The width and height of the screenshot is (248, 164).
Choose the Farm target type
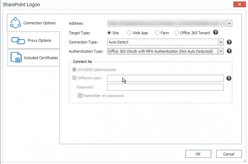pyautogui.click(x=157, y=33)
